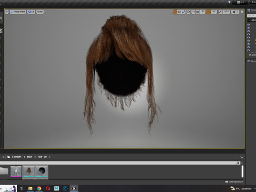Go to Content folder in breadcrumb
This screenshot has width=256, height=192.
tap(17, 157)
